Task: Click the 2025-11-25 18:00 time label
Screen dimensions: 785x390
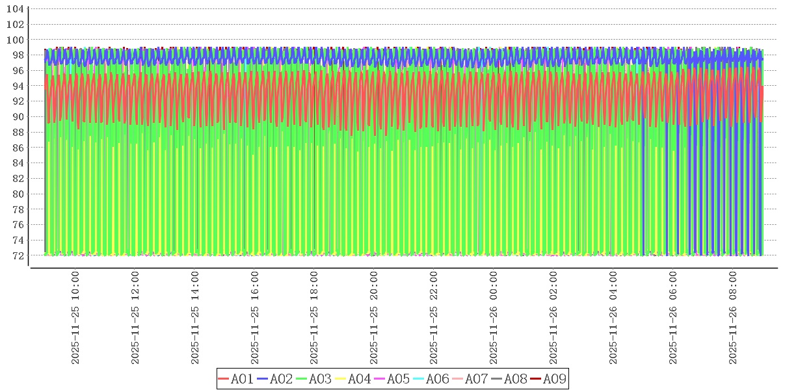Action: click(x=314, y=318)
